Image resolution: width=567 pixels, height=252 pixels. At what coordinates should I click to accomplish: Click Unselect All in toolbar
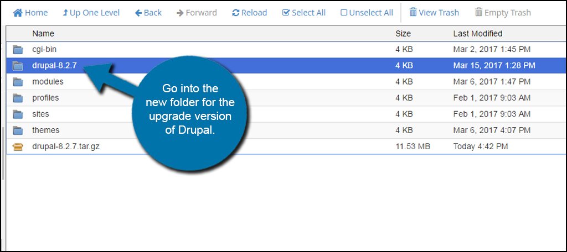367,13
